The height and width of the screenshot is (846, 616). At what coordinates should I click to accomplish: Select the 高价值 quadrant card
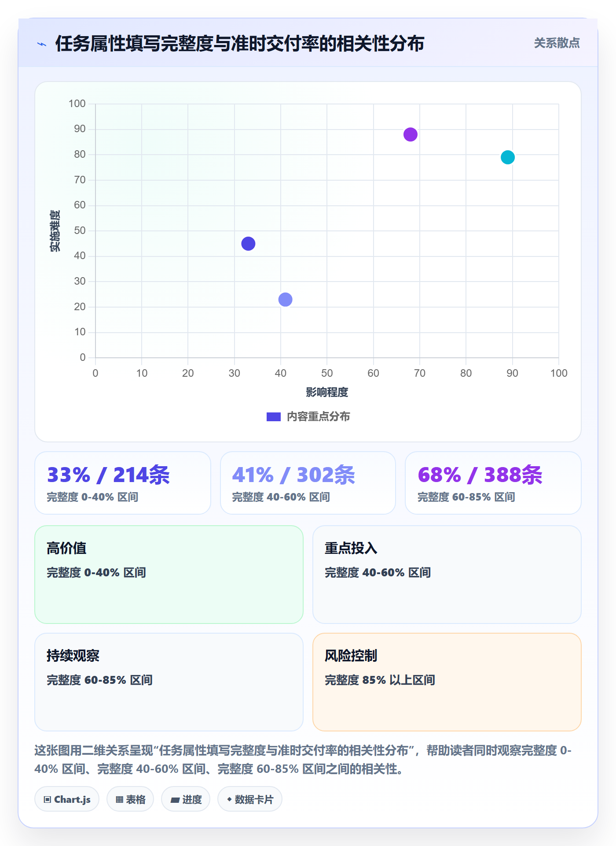point(169,575)
